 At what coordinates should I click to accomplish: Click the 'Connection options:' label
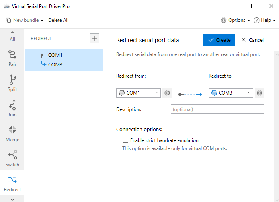[139, 130]
